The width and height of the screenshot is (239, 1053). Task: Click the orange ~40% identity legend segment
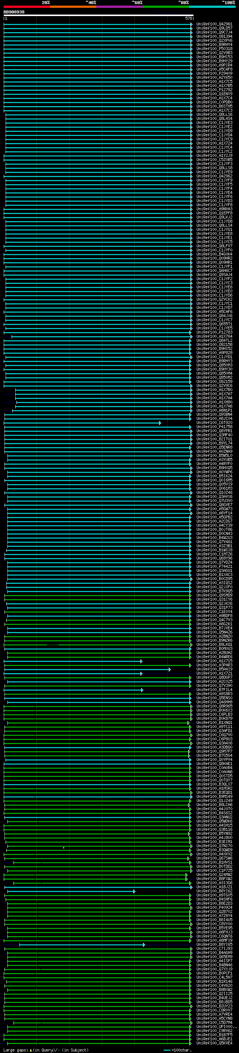click(x=73, y=7)
